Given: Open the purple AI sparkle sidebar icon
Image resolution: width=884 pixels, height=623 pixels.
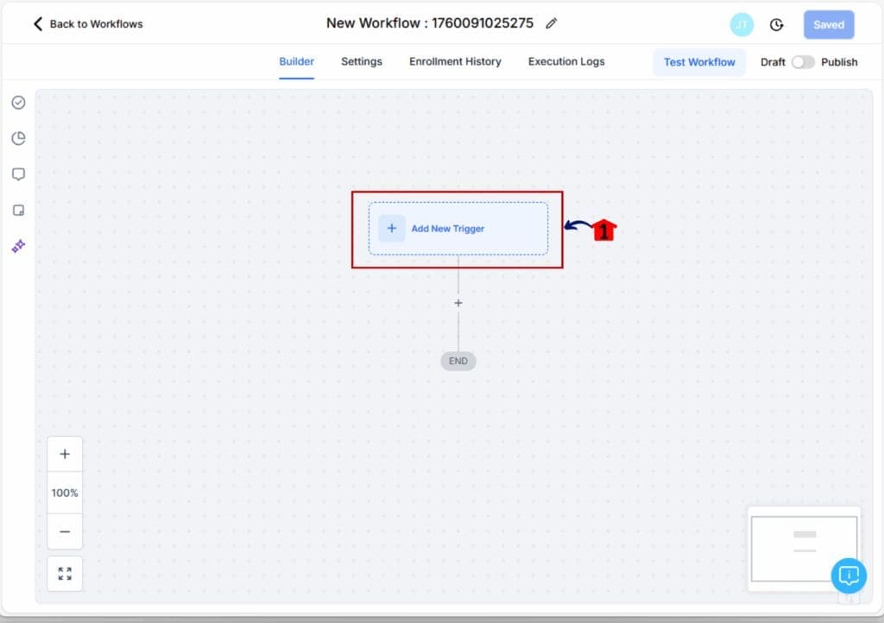Looking at the screenshot, I should coord(18,246).
